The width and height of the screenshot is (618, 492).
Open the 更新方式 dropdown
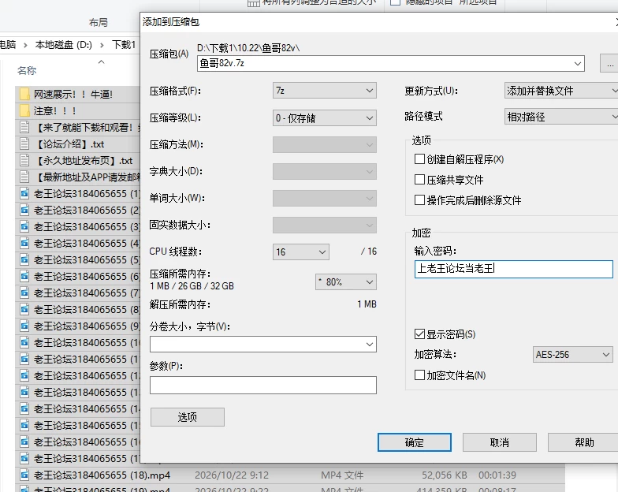point(561,91)
